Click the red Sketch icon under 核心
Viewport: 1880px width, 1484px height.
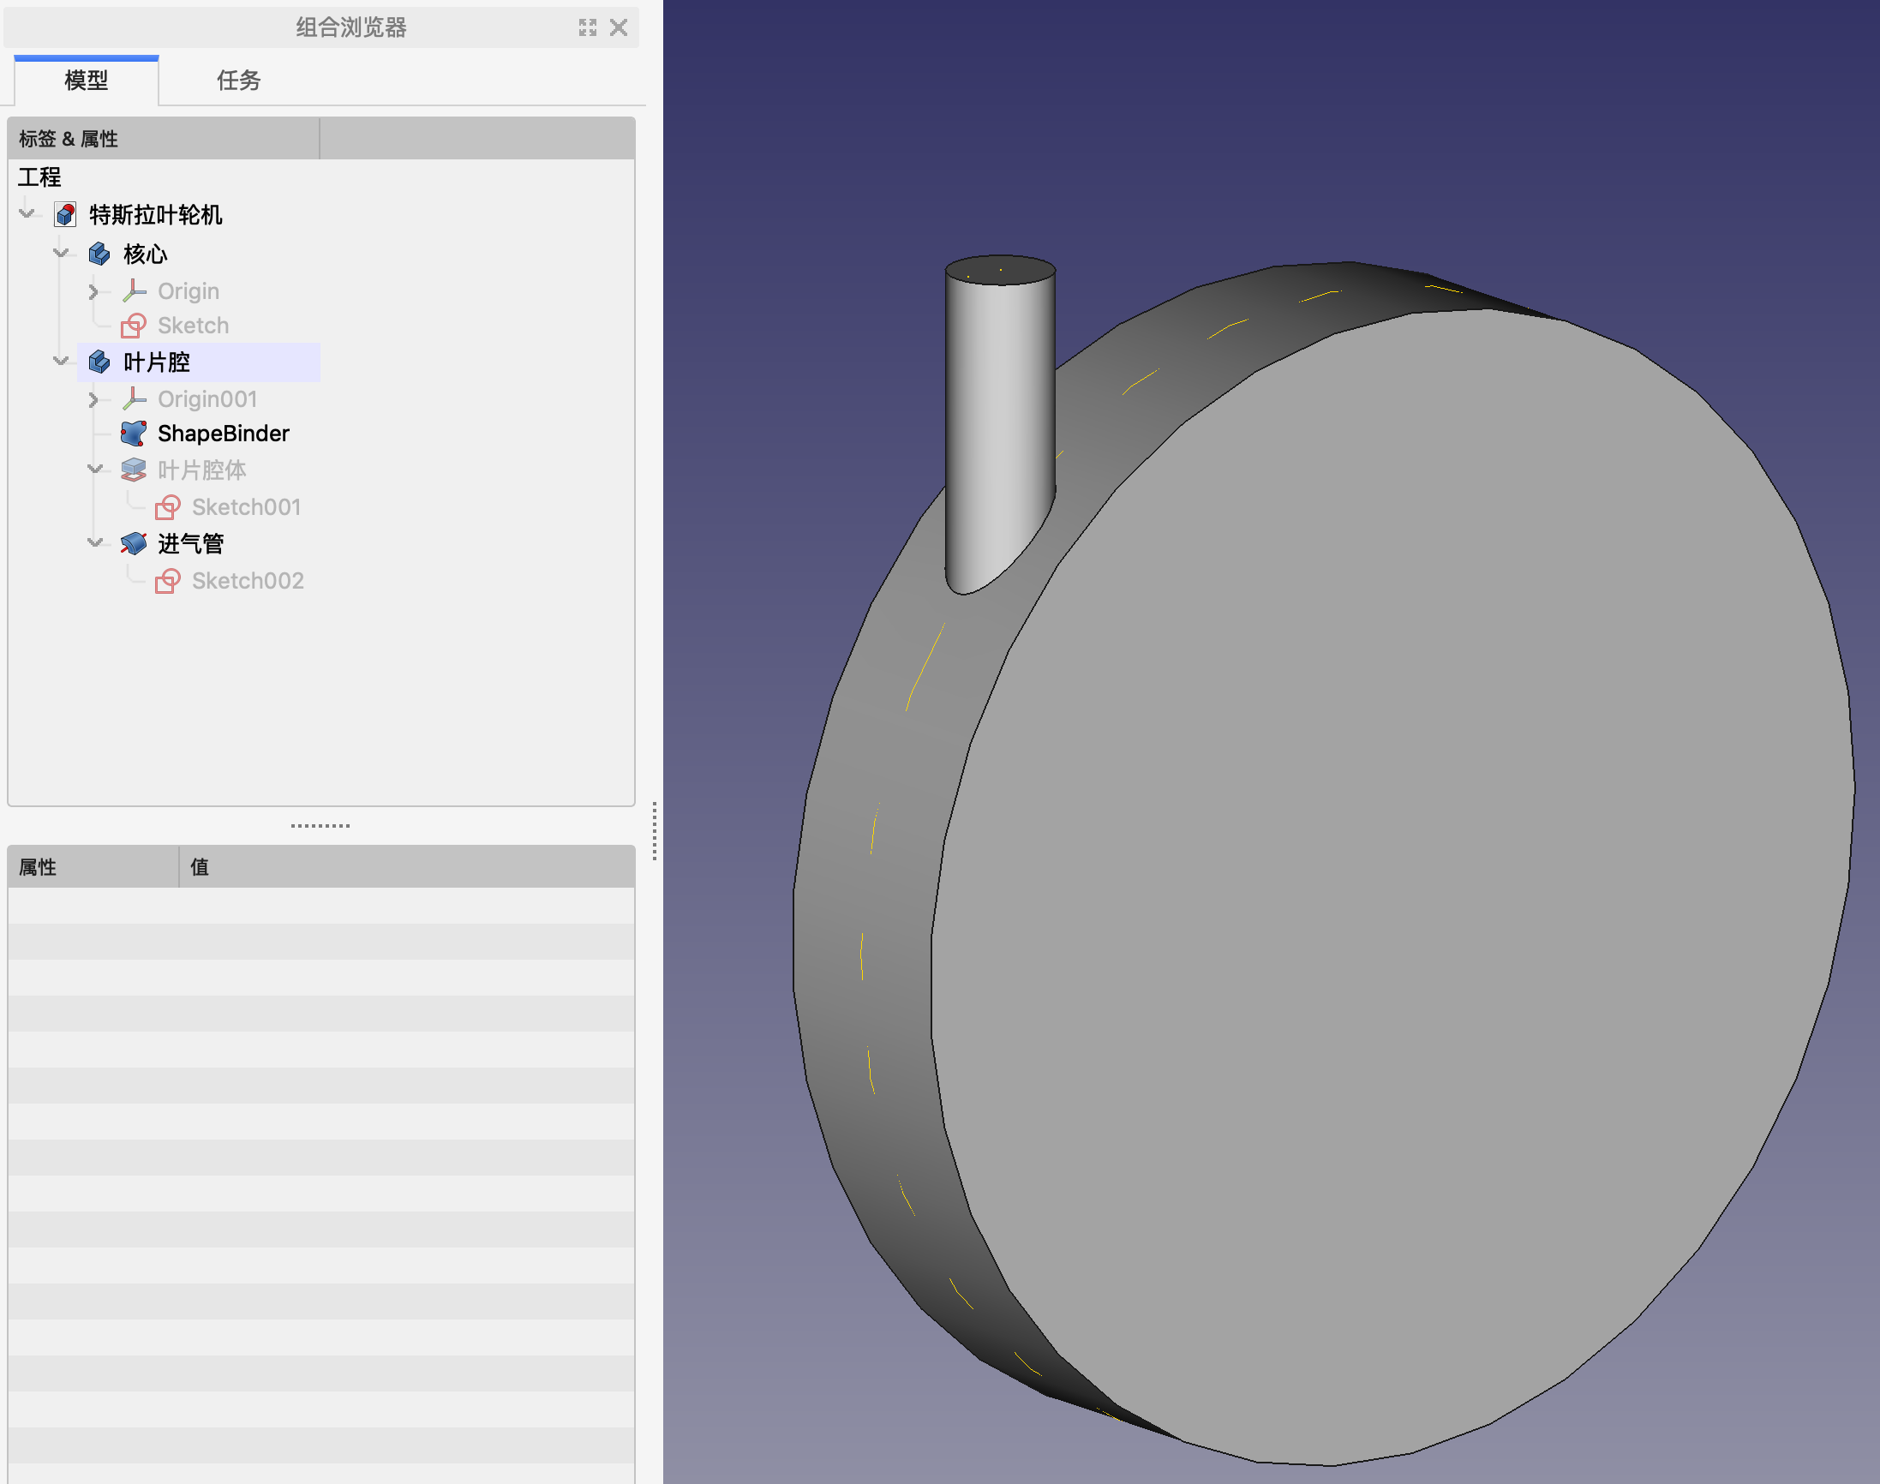(x=133, y=326)
